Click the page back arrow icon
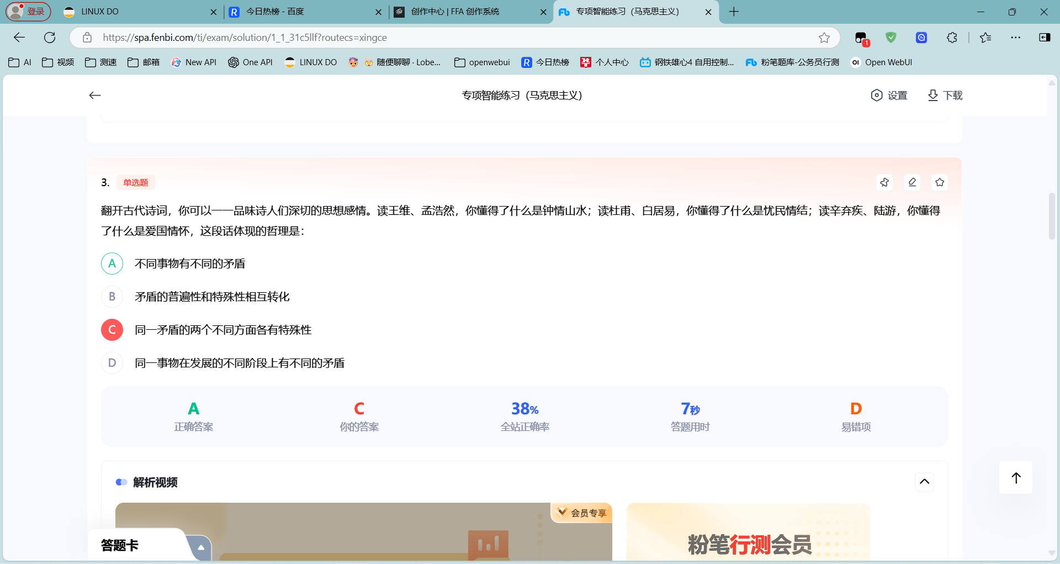 pos(95,96)
